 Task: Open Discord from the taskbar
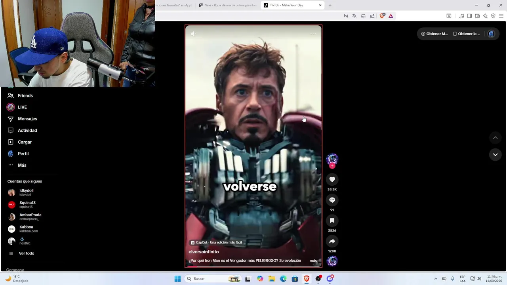click(x=330, y=279)
